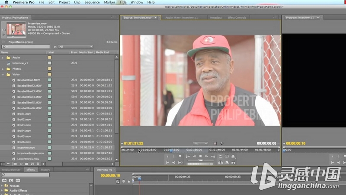Viewport: 346px width, 195px height.
Task: Stop playback in the Source monitor
Action: pos(200,156)
